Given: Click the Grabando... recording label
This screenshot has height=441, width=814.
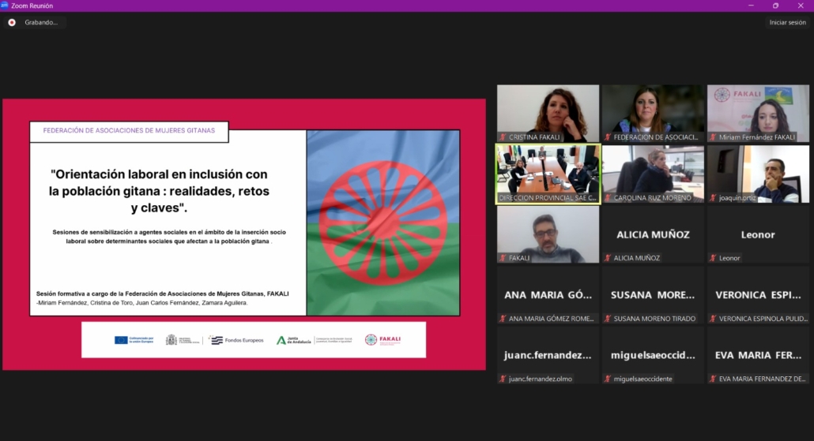Looking at the screenshot, I should click(41, 22).
